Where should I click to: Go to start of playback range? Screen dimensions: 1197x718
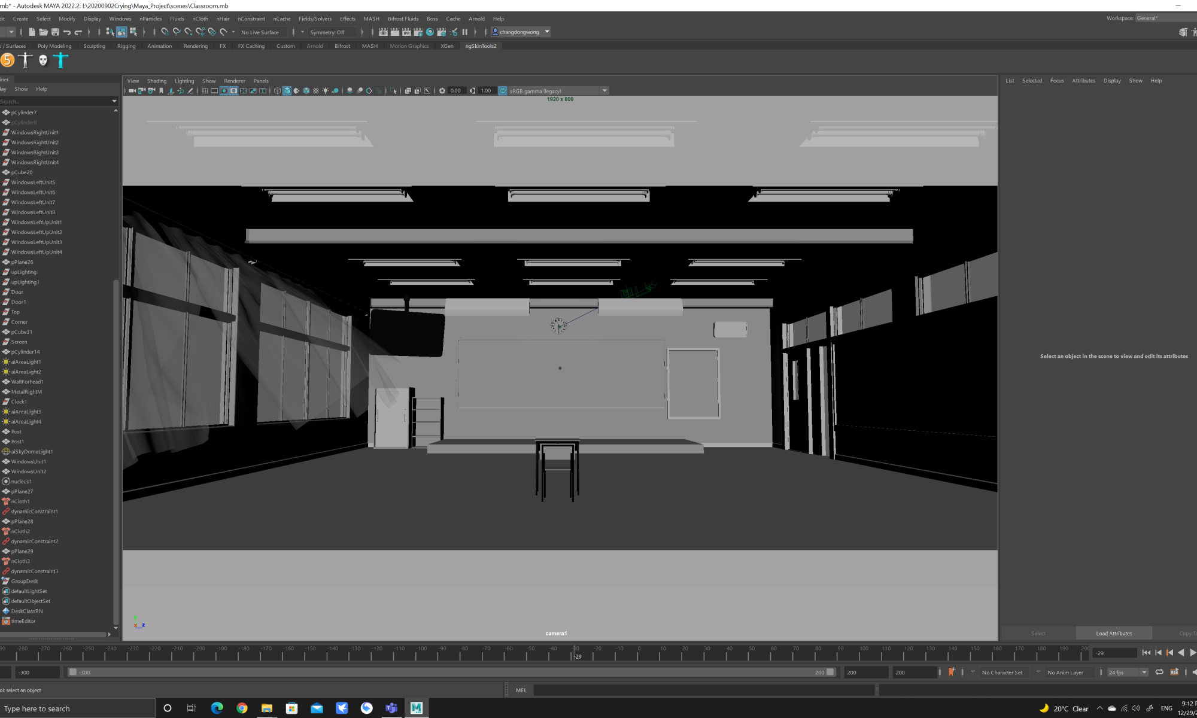click(x=1146, y=653)
